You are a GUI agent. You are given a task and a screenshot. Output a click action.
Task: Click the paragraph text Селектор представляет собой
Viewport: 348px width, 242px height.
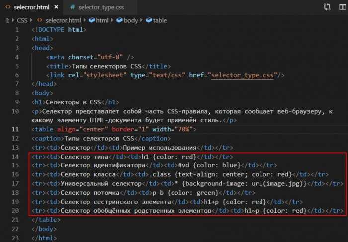pyautogui.click(x=91, y=111)
